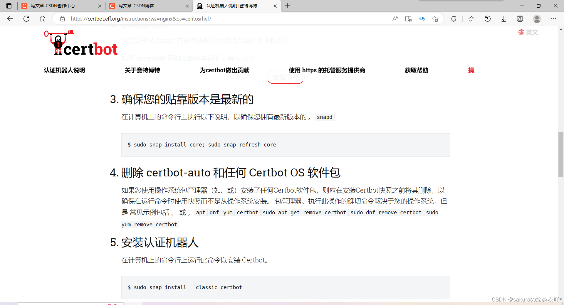The height and width of the screenshot is (305, 564).
Task: Click the address bar URL
Action: click(x=141, y=19)
